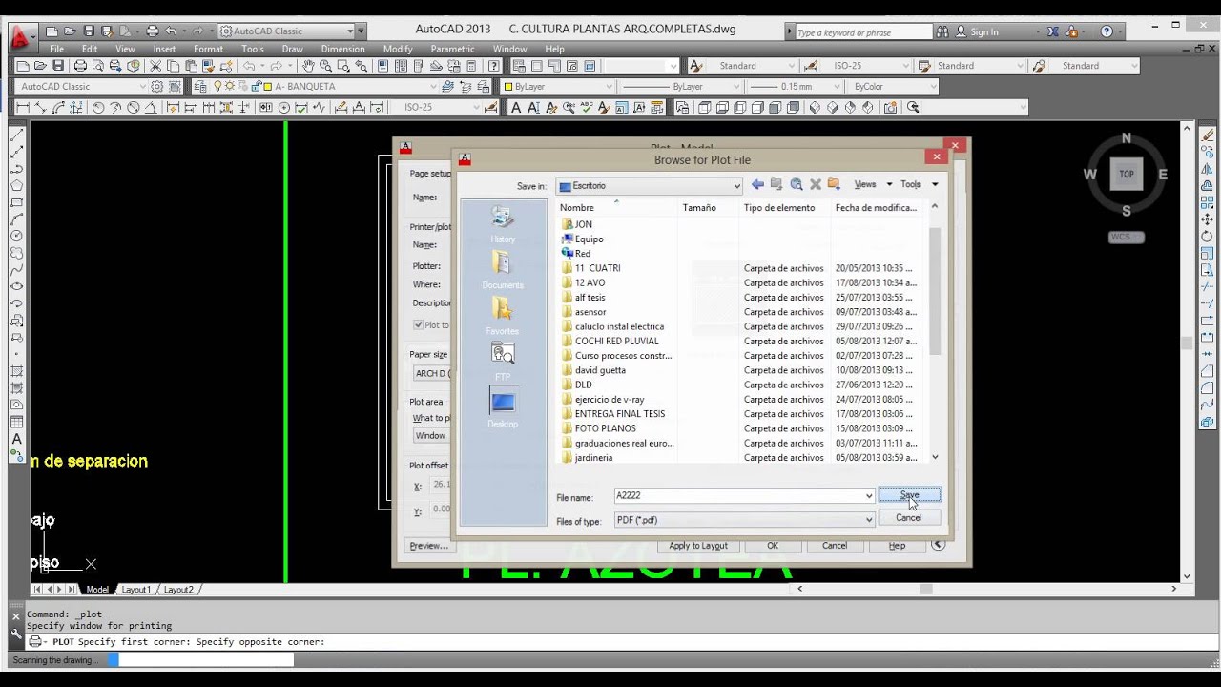Toggle the Plot to file checkbox in Plot dialog

click(418, 324)
